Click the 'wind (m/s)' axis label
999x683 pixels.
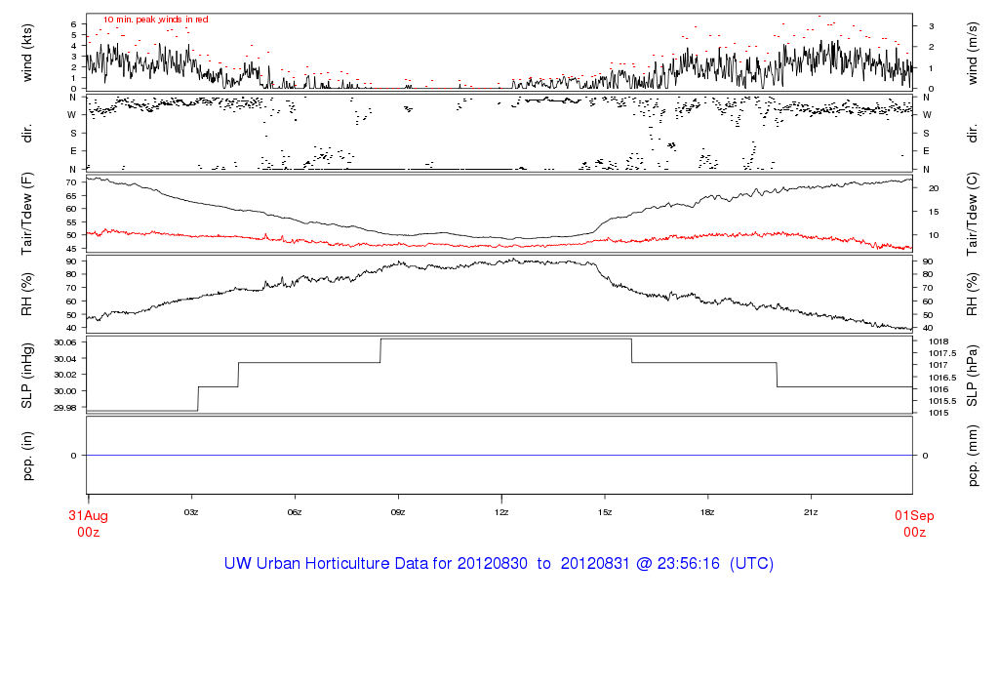click(972, 53)
